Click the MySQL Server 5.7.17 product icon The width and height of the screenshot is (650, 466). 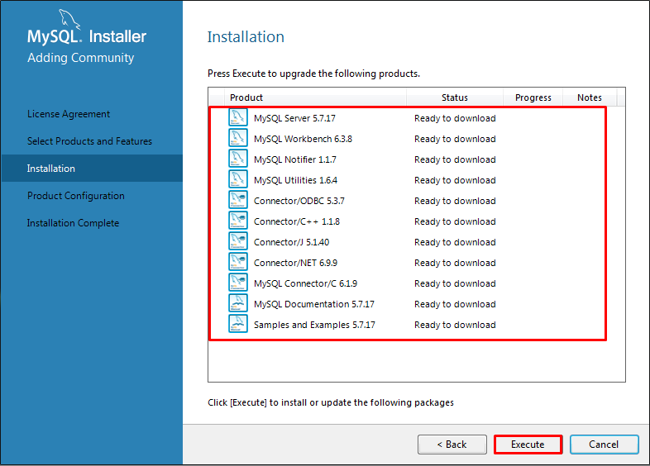(x=238, y=117)
